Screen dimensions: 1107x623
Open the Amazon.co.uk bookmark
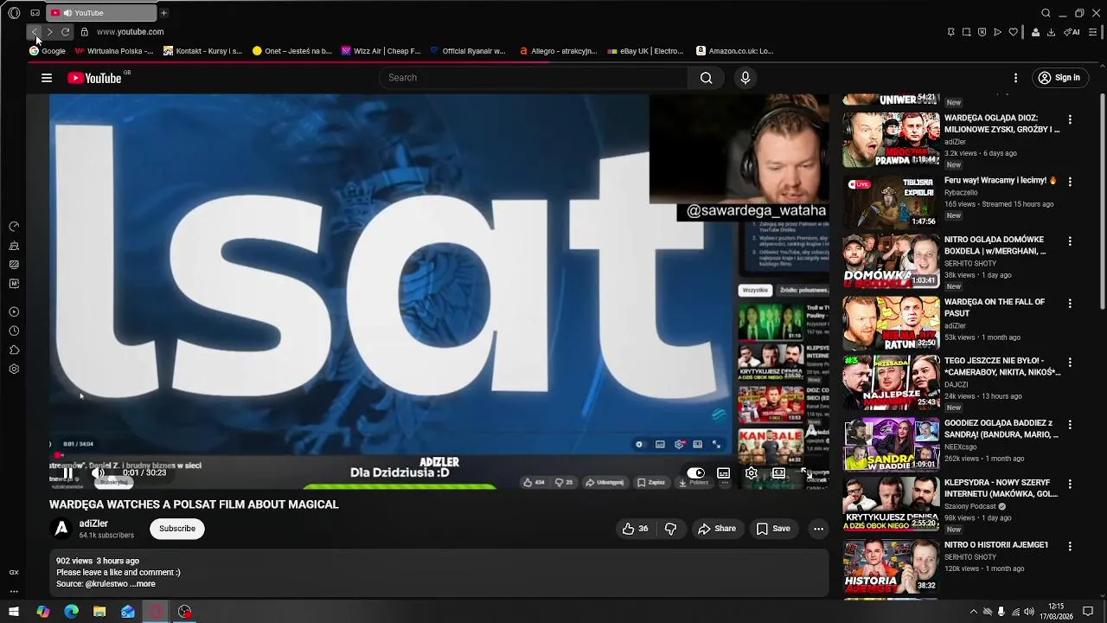click(735, 51)
